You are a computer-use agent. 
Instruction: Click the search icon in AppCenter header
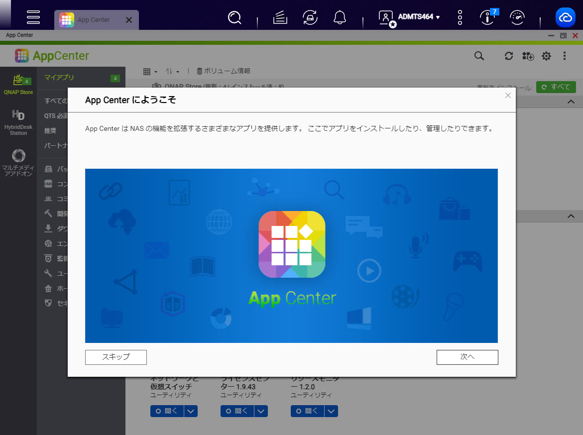coord(479,56)
